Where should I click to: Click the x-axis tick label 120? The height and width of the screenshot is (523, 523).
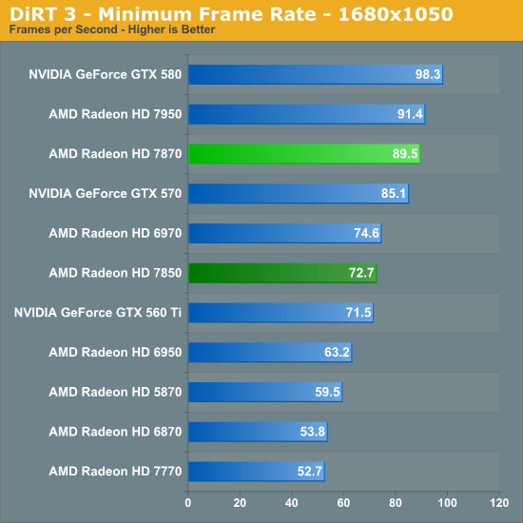[499, 503]
